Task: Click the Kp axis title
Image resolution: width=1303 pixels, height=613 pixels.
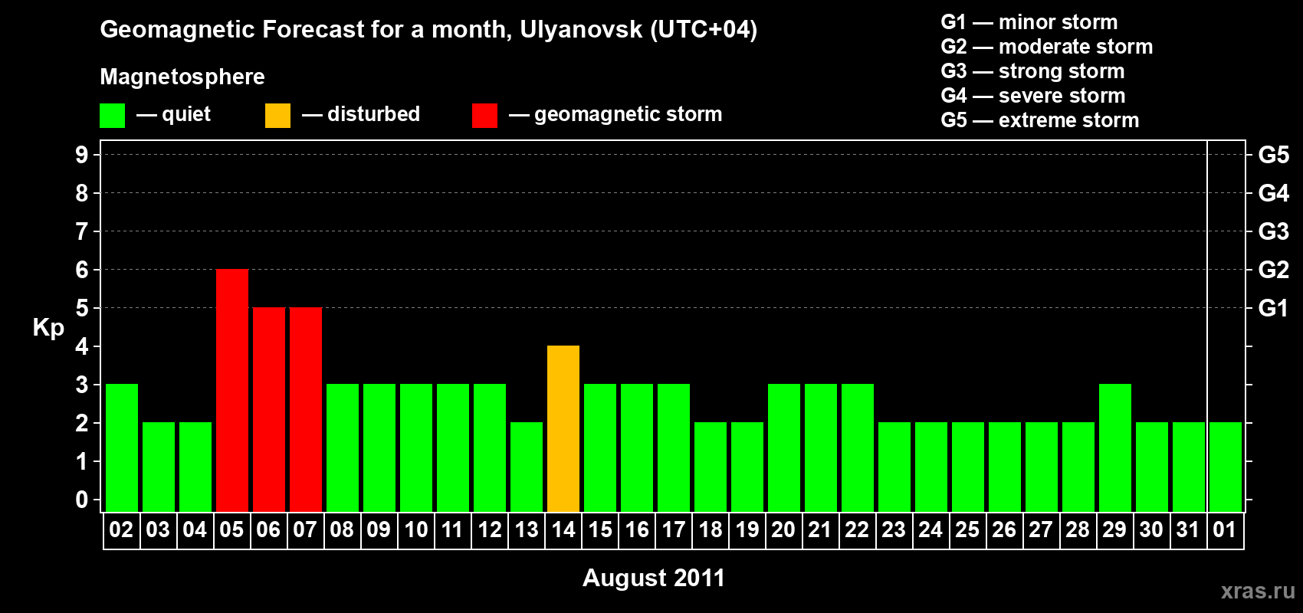Action: (x=48, y=328)
